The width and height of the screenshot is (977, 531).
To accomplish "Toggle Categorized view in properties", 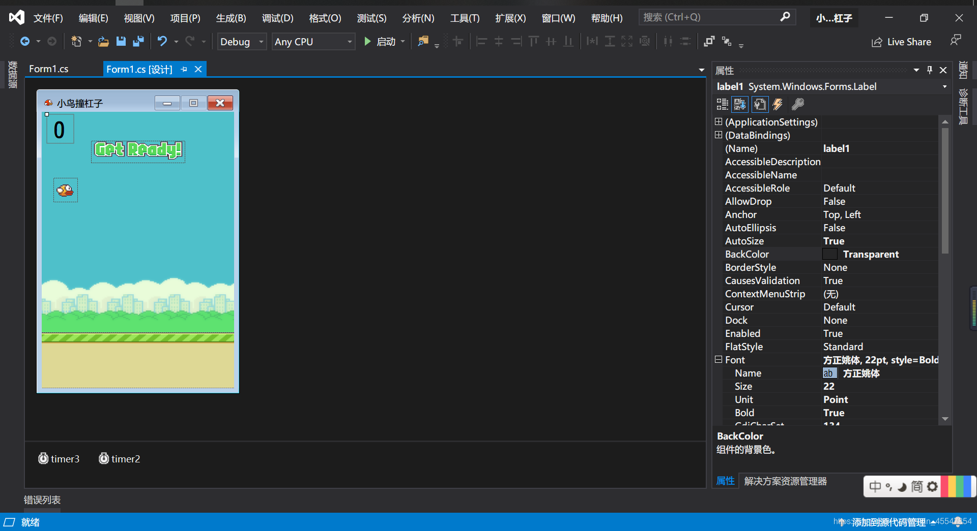I will pos(723,104).
